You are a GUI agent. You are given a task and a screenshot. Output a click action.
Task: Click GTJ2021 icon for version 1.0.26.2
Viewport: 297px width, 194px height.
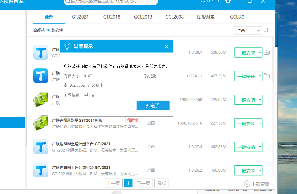[41, 170]
